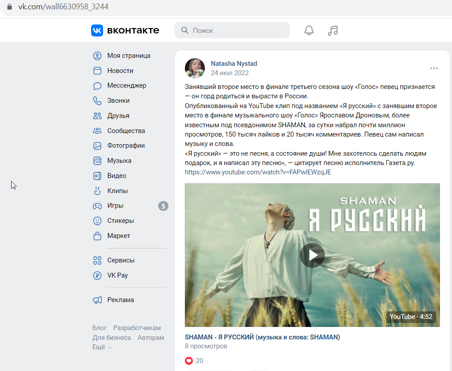
Task: Click the Поиск search field
Action: [232, 30]
